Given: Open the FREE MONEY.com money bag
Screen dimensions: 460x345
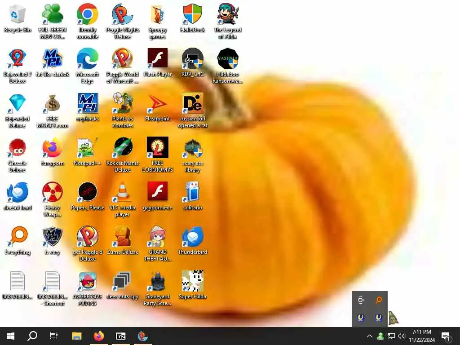Looking at the screenshot, I should 52,111.
